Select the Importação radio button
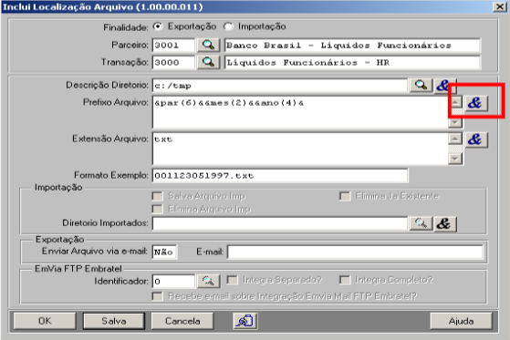The height and width of the screenshot is (340, 510). click(x=228, y=26)
